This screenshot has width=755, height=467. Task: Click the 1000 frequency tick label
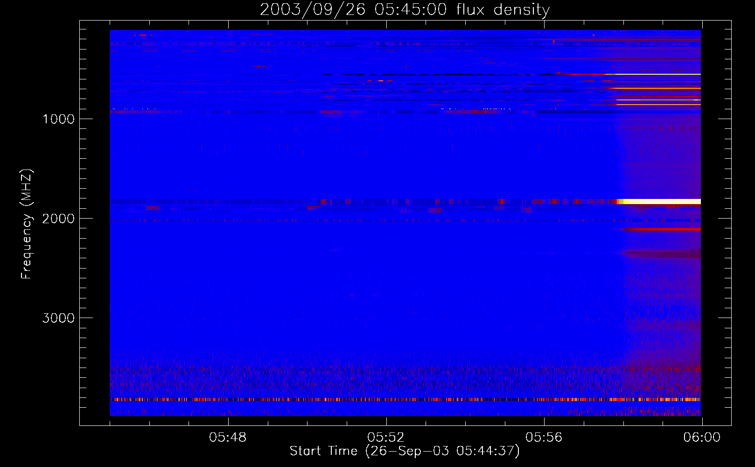[58, 119]
